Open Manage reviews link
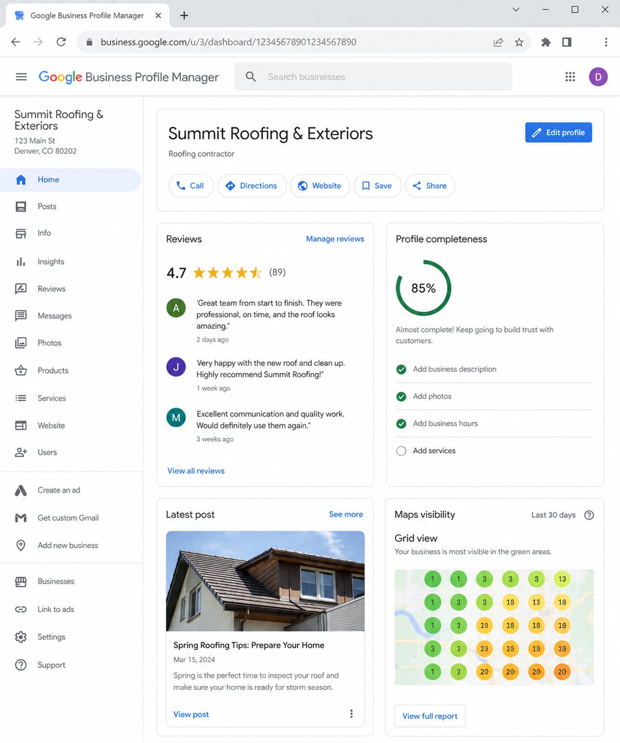 click(335, 239)
